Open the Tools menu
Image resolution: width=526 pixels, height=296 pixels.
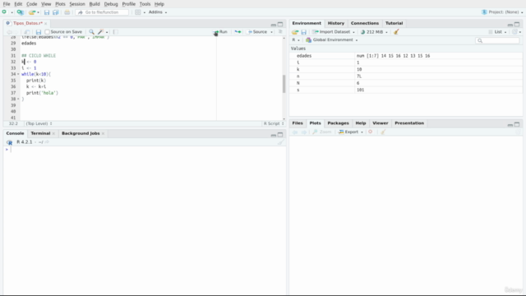[x=145, y=4]
